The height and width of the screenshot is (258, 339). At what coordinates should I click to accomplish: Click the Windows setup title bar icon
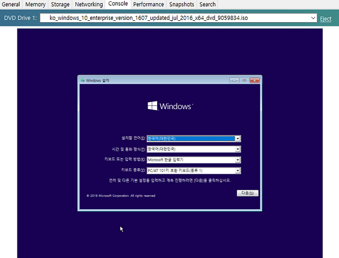click(82, 80)
